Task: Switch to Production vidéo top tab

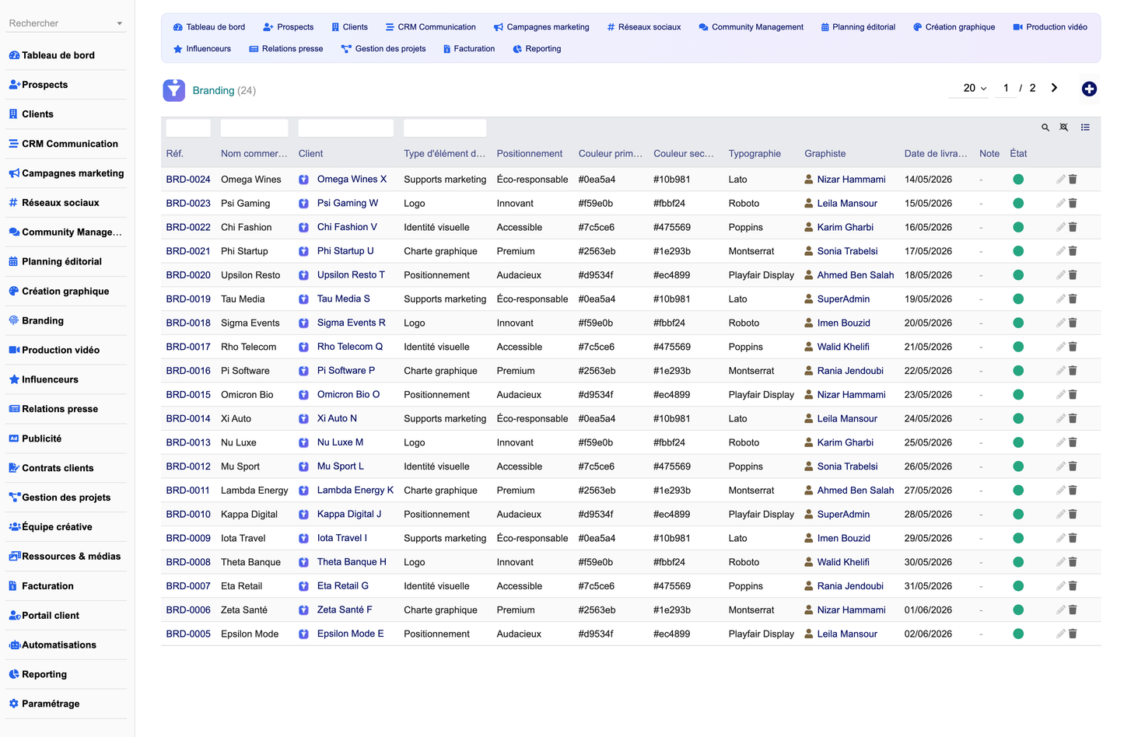Action: click(x=1050, y=27)
